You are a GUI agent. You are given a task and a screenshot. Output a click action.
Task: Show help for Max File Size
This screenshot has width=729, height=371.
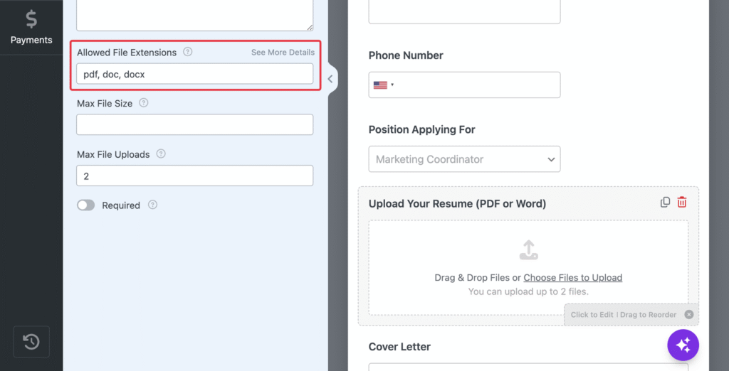pyautogui.click(x=144, y=103)
